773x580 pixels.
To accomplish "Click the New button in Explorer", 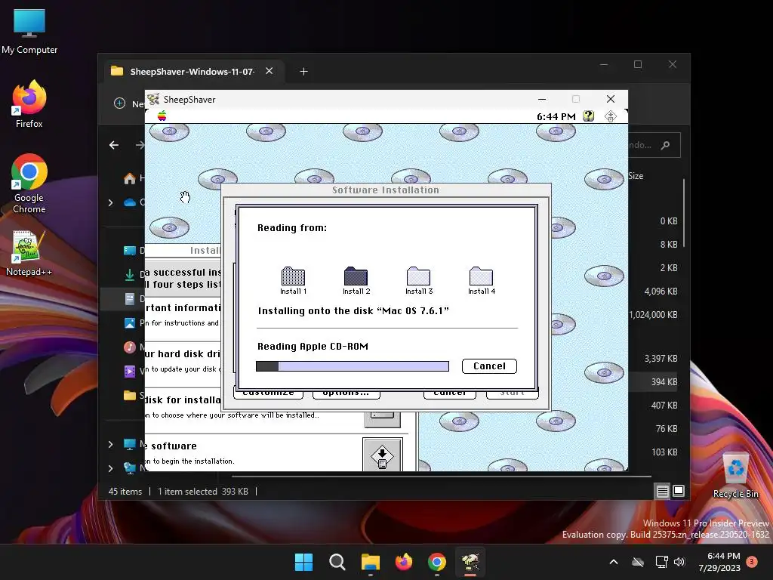I will (128, 103).
